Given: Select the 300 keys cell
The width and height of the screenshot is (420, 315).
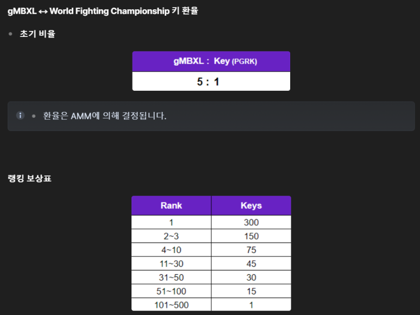Looking at the screenshot, I should (x=251, y=222).
